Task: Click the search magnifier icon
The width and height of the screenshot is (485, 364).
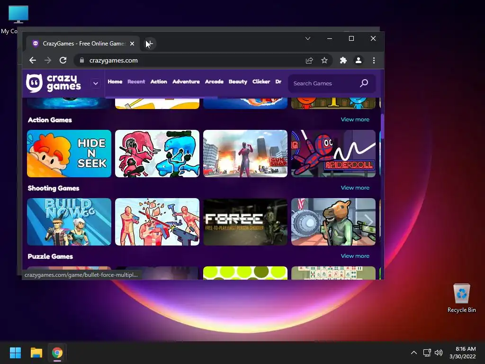Action: [364, 83]
